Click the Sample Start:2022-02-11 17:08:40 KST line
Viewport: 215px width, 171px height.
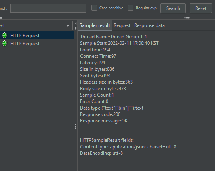click(x=119, y=43)
